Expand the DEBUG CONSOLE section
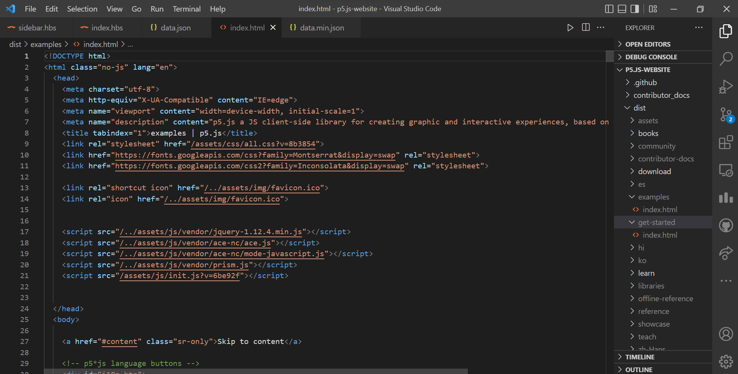This screenshot has height=374, width=738. click(x=663, y=57)
